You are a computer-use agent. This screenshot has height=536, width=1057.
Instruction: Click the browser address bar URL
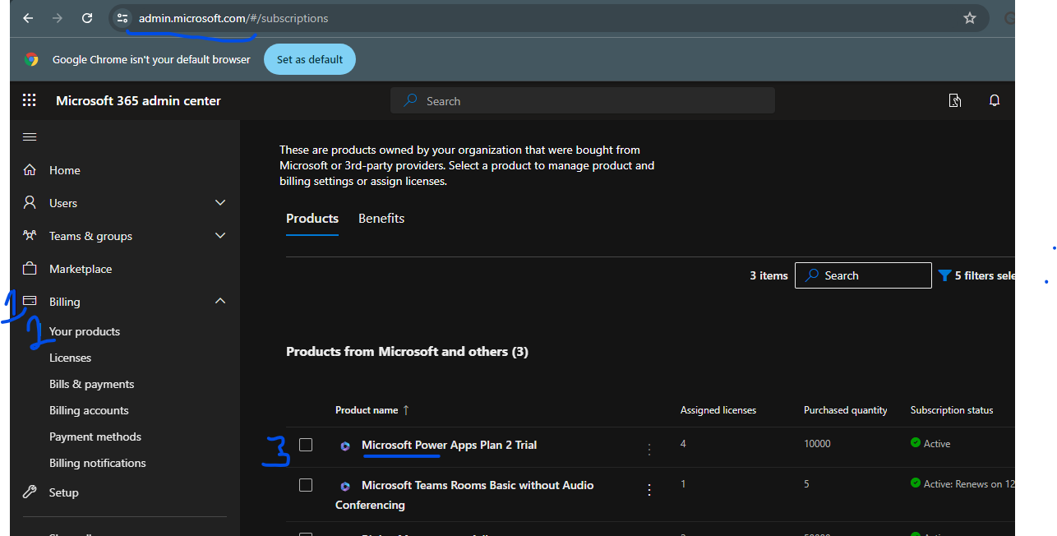(233, 18)
